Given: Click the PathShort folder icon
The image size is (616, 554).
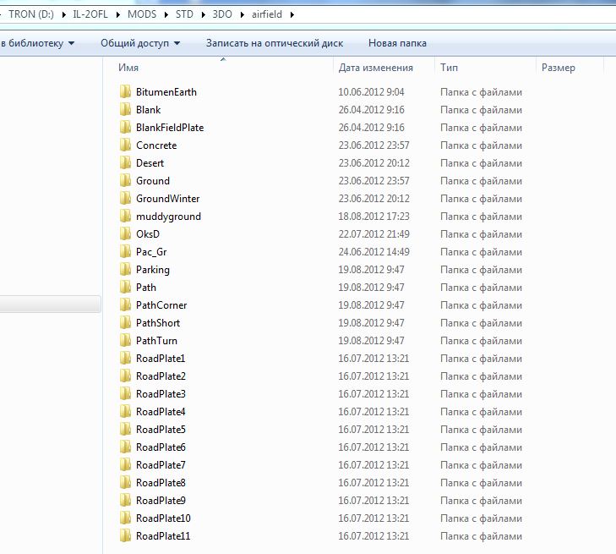Looking at the screenshot, I should [125, 322].
